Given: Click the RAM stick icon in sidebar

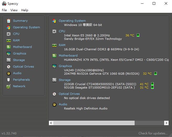Looking at the screenshot, I should coord(9,40).
